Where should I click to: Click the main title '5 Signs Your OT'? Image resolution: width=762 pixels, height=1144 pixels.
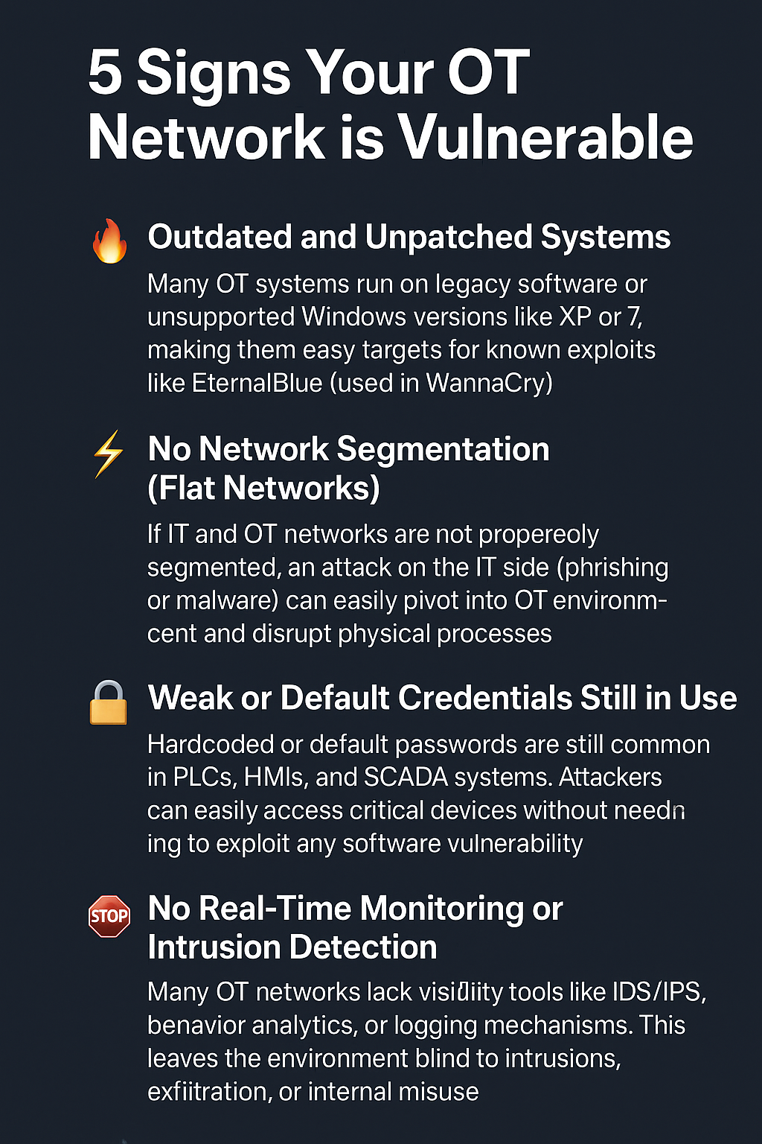click(309, 72)
